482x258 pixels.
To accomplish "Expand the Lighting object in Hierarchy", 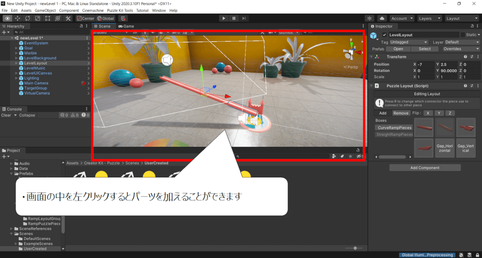I will click(16, 78).
